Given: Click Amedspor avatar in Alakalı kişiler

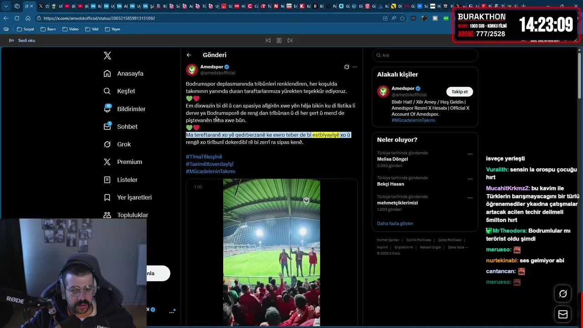Looking at the screenshot, I should pos(383,92).
